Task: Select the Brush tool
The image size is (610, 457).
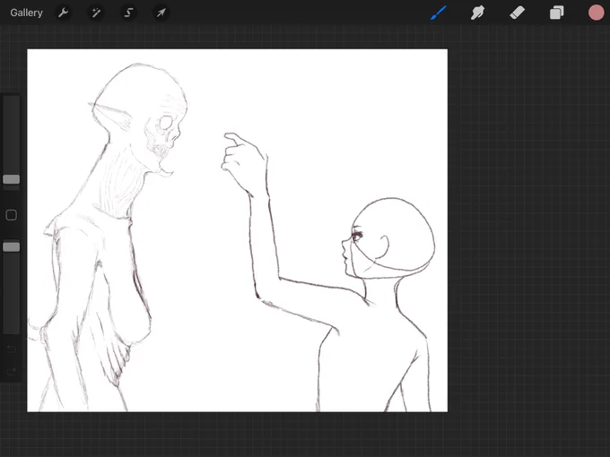Action: (439, 13)
